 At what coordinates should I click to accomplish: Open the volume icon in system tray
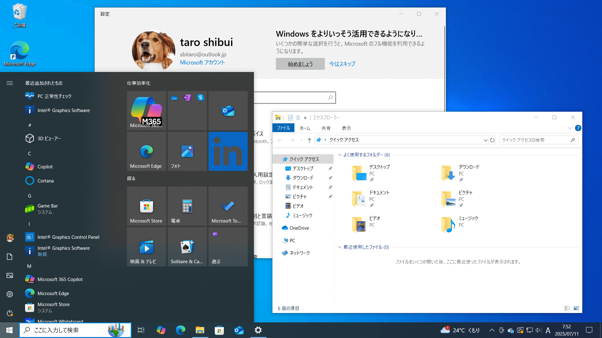539,330
